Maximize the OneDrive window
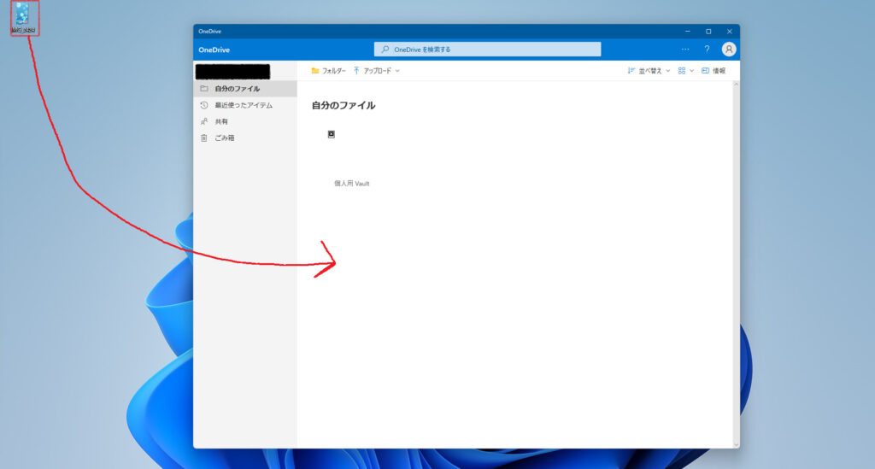The height and width of the screenshot is (469, 875). [x=708, y=32]
